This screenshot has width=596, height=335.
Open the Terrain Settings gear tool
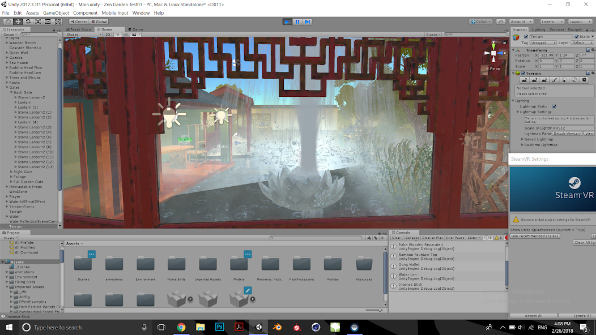click(584, 80)
